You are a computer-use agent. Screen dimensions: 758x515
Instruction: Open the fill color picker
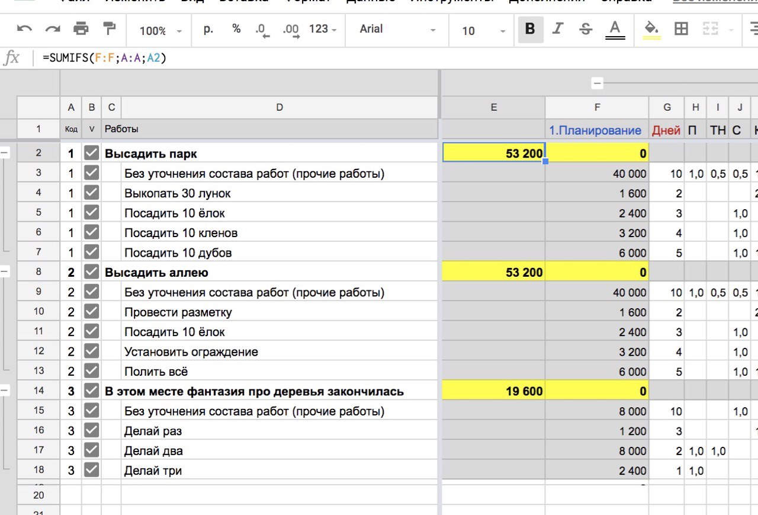651,29
